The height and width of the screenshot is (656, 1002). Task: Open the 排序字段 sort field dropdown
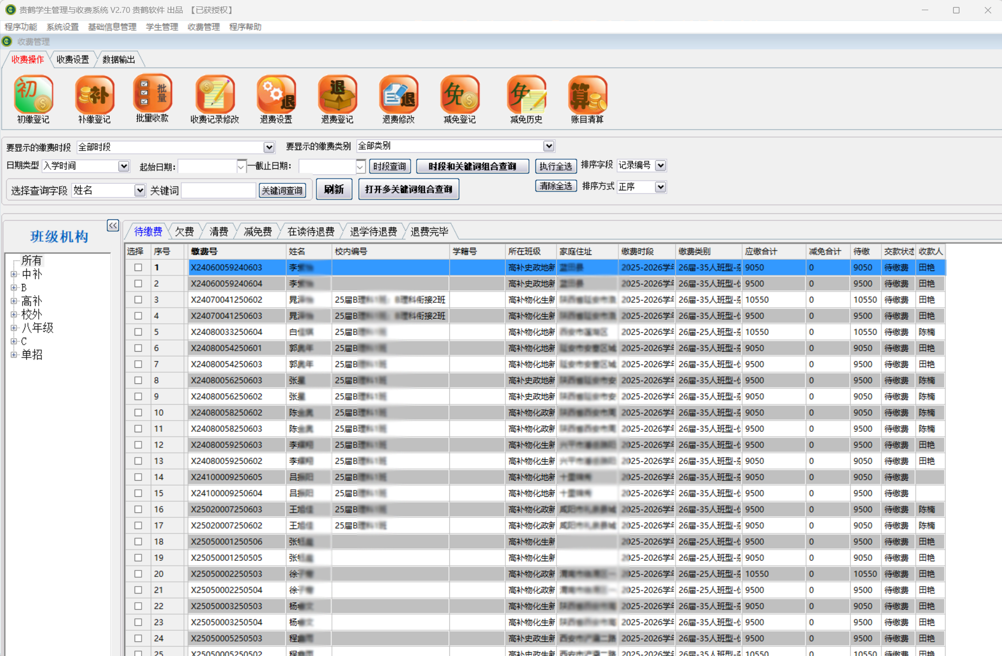click(x=660, y=166)
